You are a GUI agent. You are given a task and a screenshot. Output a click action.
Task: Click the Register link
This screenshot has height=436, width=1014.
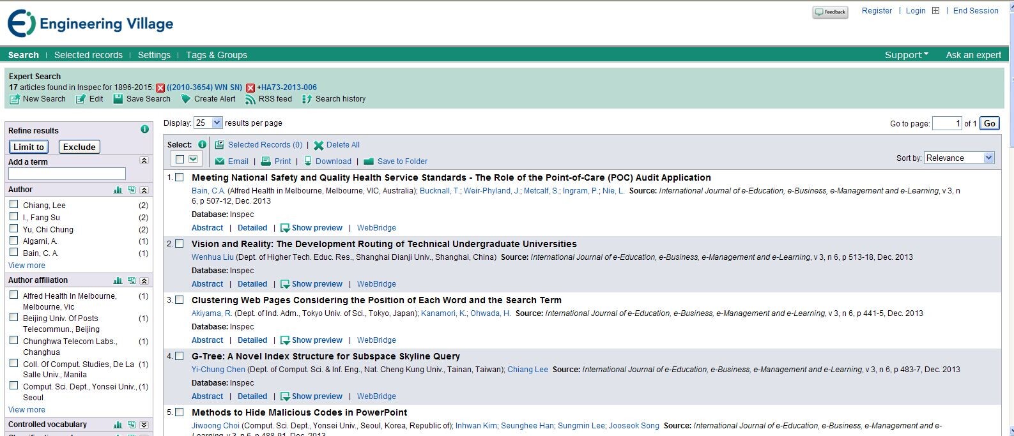coord(877,11)
